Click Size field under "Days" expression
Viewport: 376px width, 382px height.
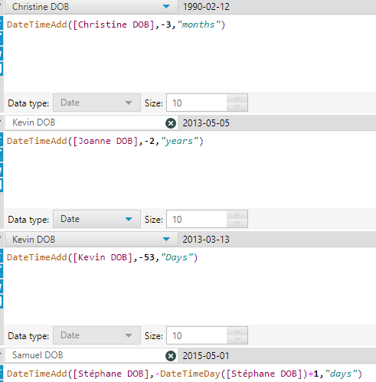pos(197,335)
